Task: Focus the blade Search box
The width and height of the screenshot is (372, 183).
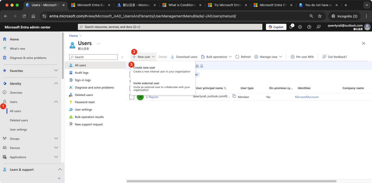Action: click(x=93, y=57)
